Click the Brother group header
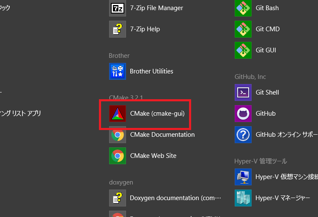This screenshot has height=217, width=318. tap(119, 56)
